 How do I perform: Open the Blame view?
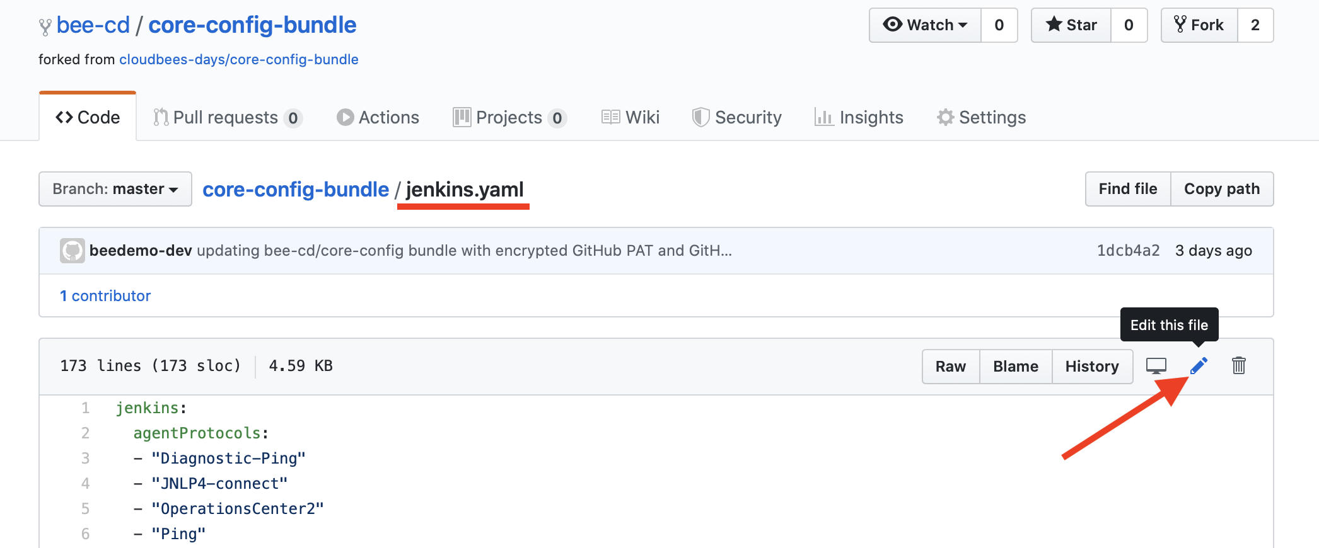tap(1016, 367)
